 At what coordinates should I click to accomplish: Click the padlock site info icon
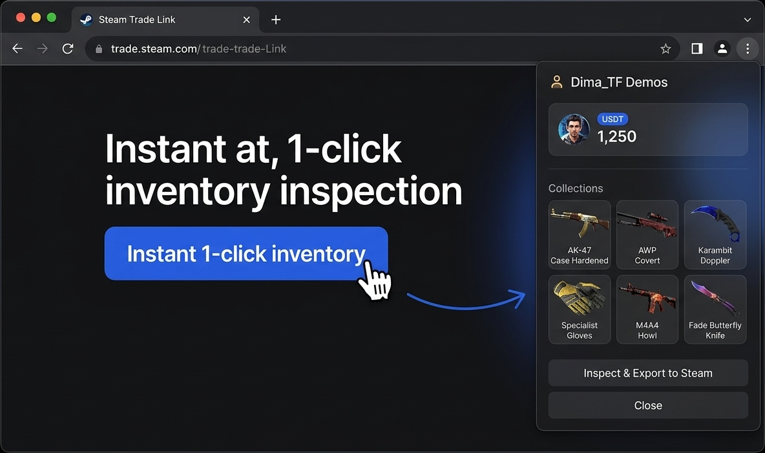click(99, 49)
